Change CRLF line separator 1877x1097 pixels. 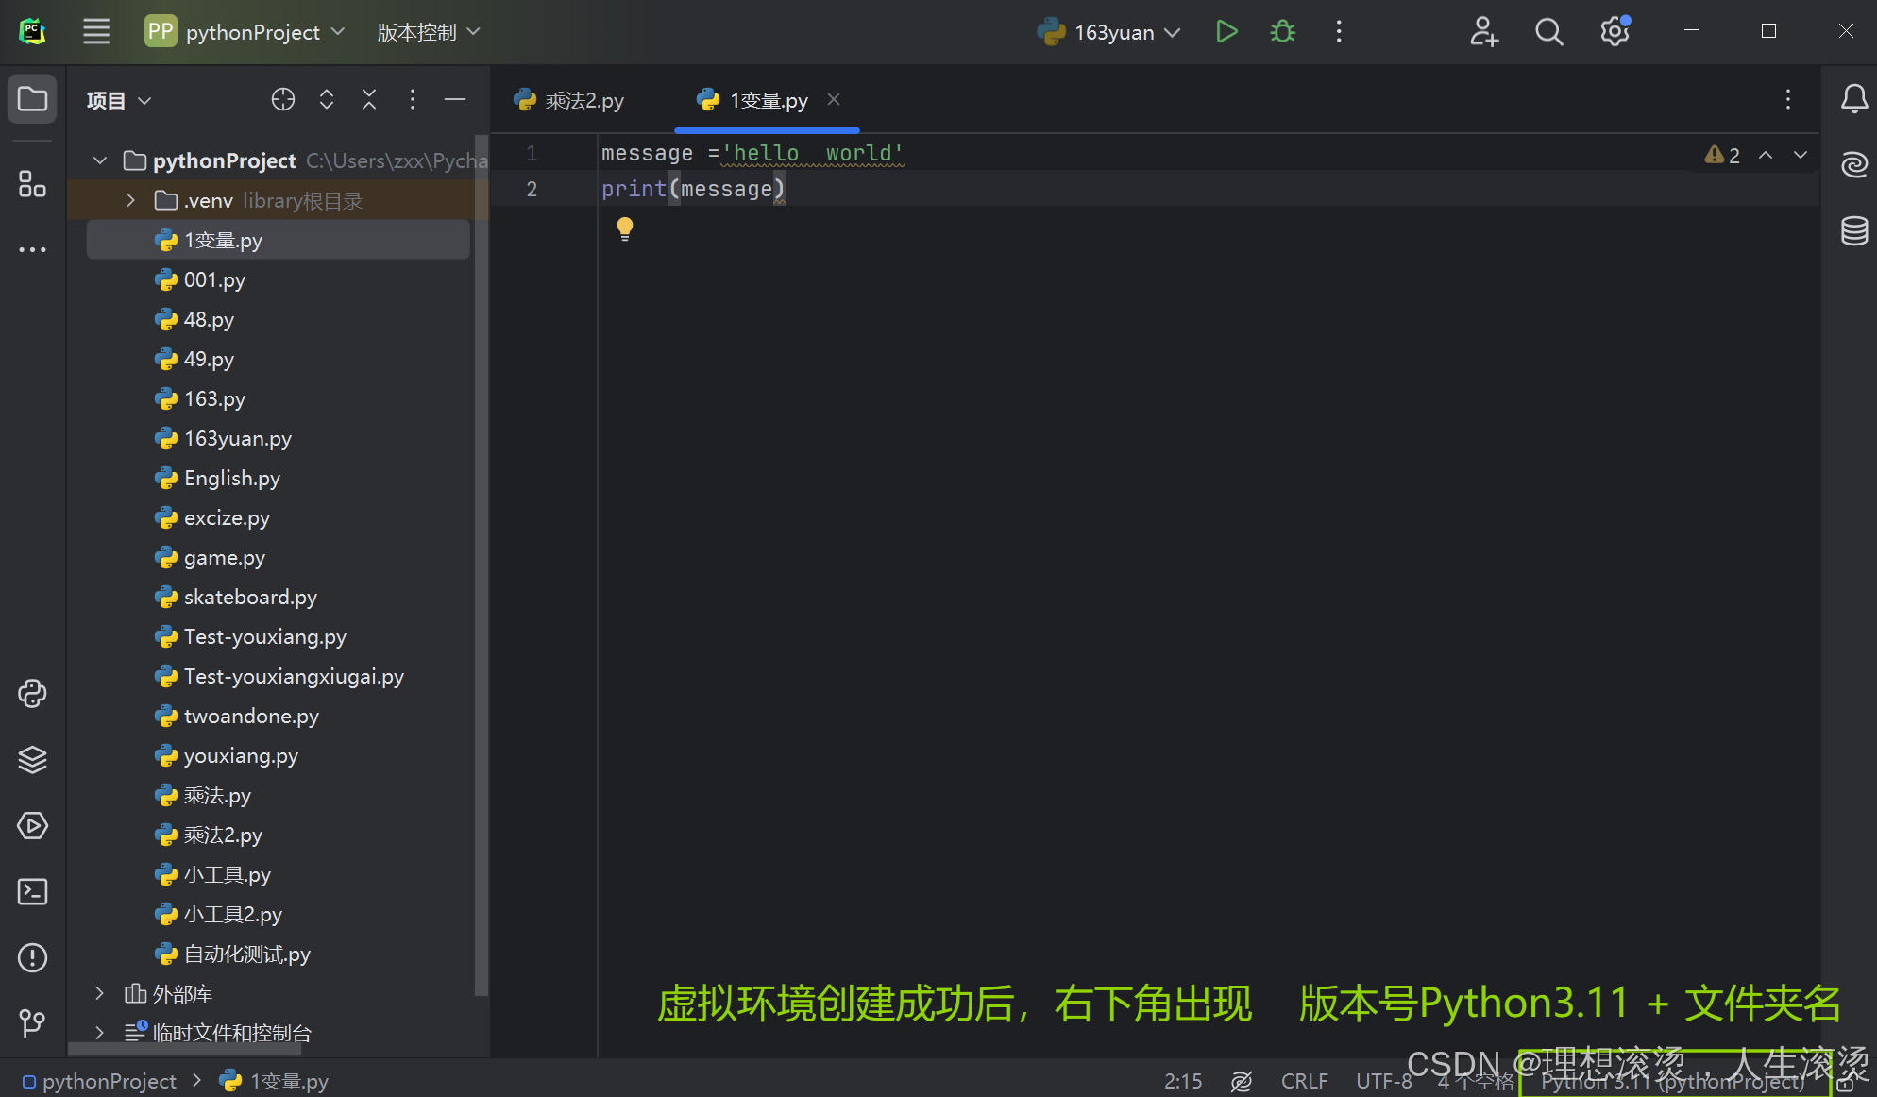tap(1305, 1081)
